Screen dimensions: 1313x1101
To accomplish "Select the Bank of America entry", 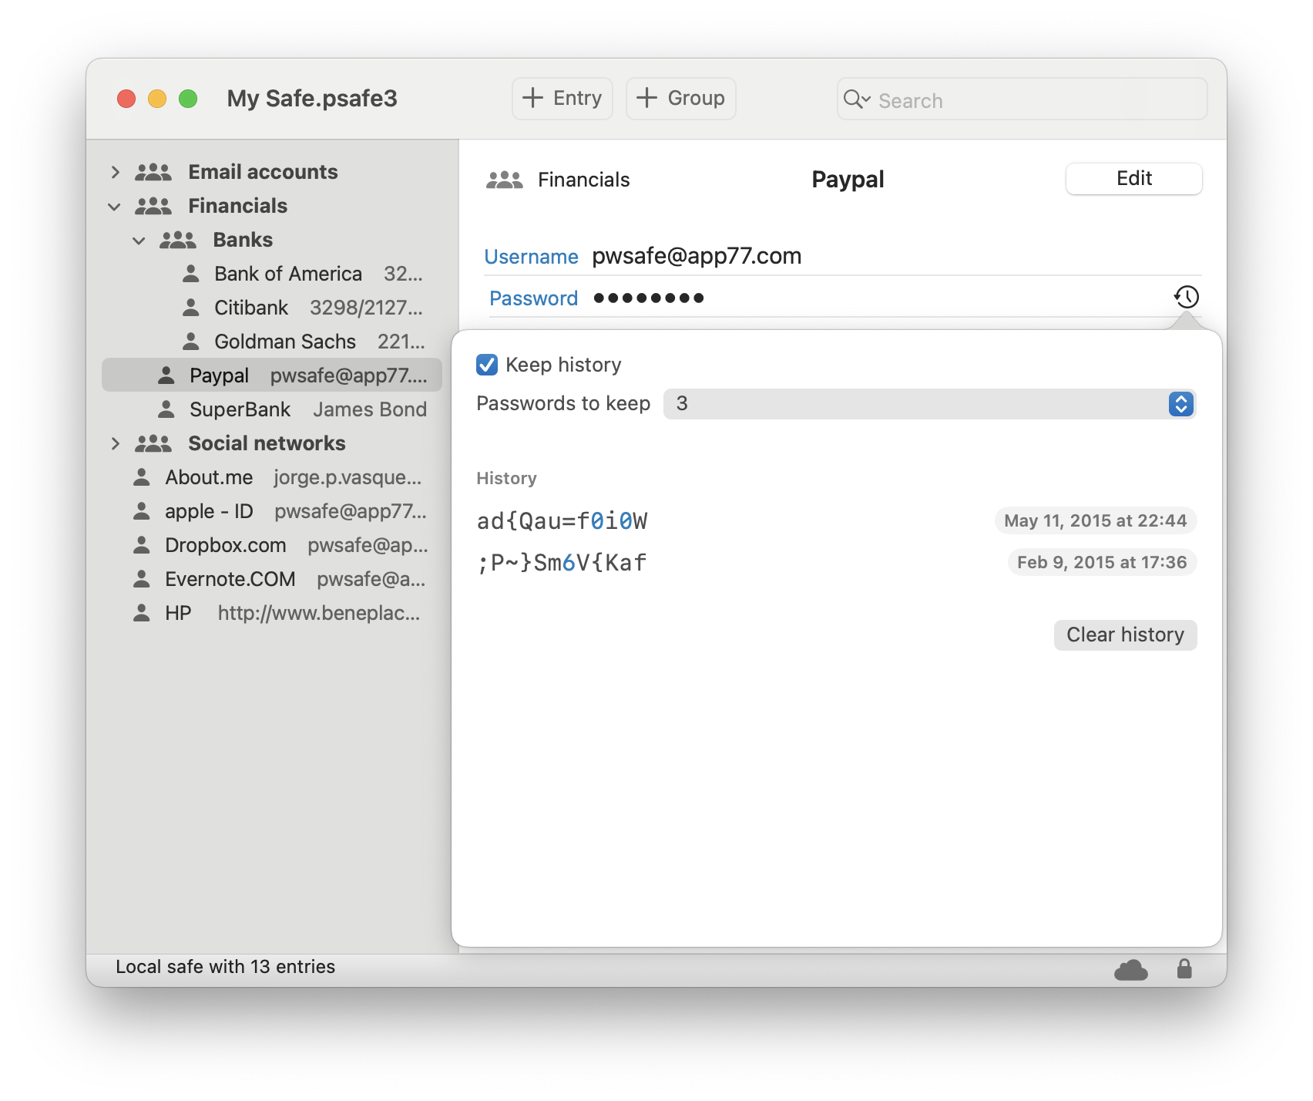I will [x=272, y=274].
